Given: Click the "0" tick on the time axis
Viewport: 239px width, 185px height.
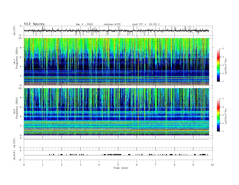Looking at the screenshot, I should [x=24, y=165].
